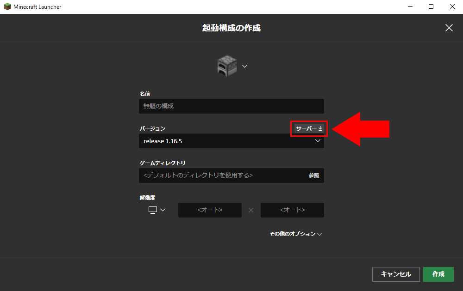Expand その他のオプション more options

(295, 234)
